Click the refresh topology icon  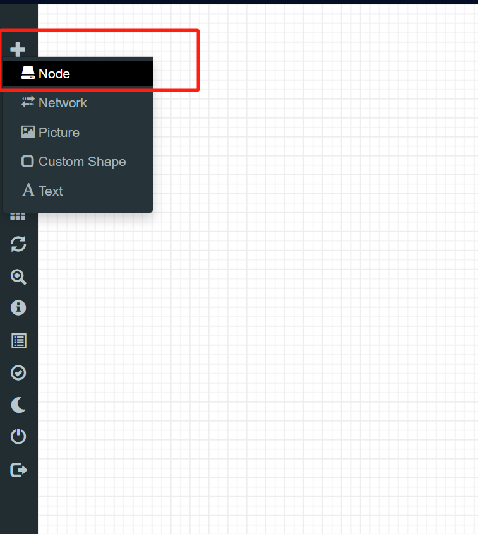click(18, 244)
